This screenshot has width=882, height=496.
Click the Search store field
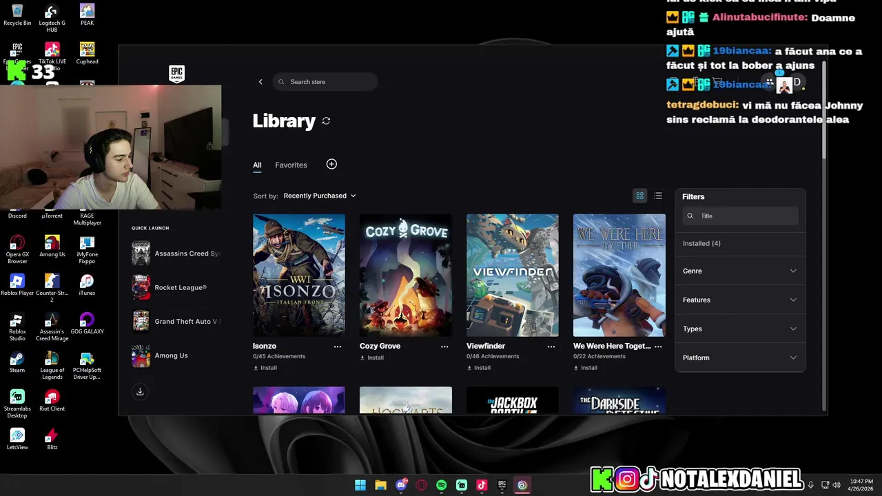(325, 82)
